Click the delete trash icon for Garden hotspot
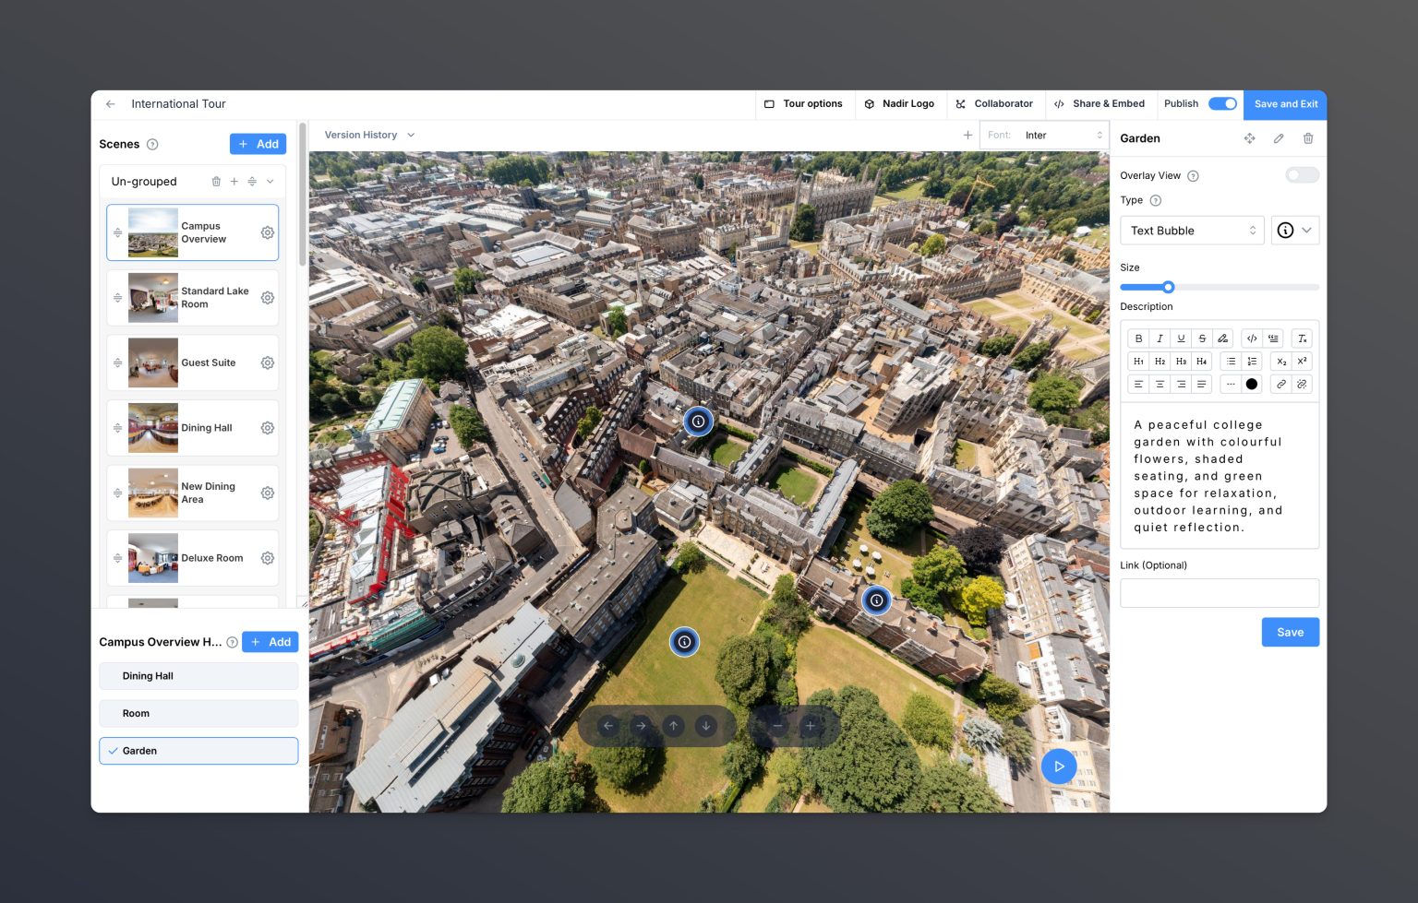Screen dimensions: 1418x903 tap(1307, 138)
